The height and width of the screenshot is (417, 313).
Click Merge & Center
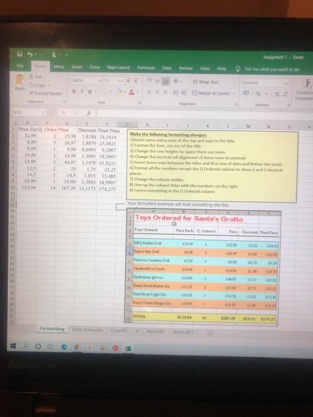coord(211,93)
